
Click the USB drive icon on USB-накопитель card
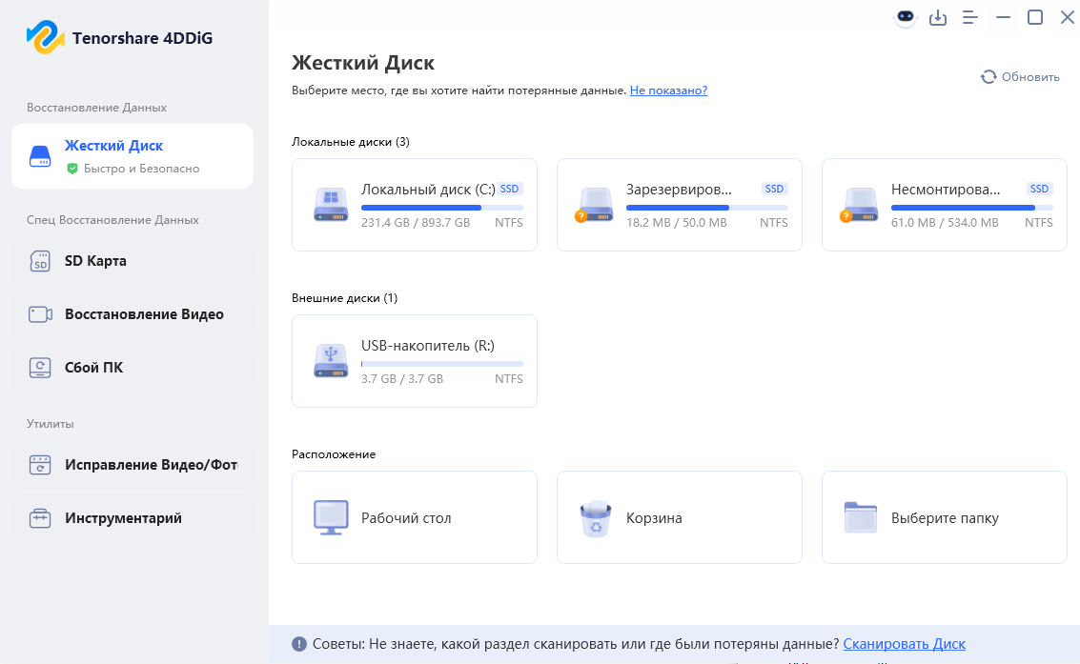[330, 361]
